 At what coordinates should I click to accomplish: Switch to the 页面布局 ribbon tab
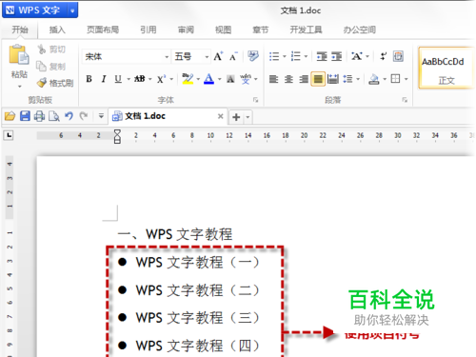pos(103,30)
